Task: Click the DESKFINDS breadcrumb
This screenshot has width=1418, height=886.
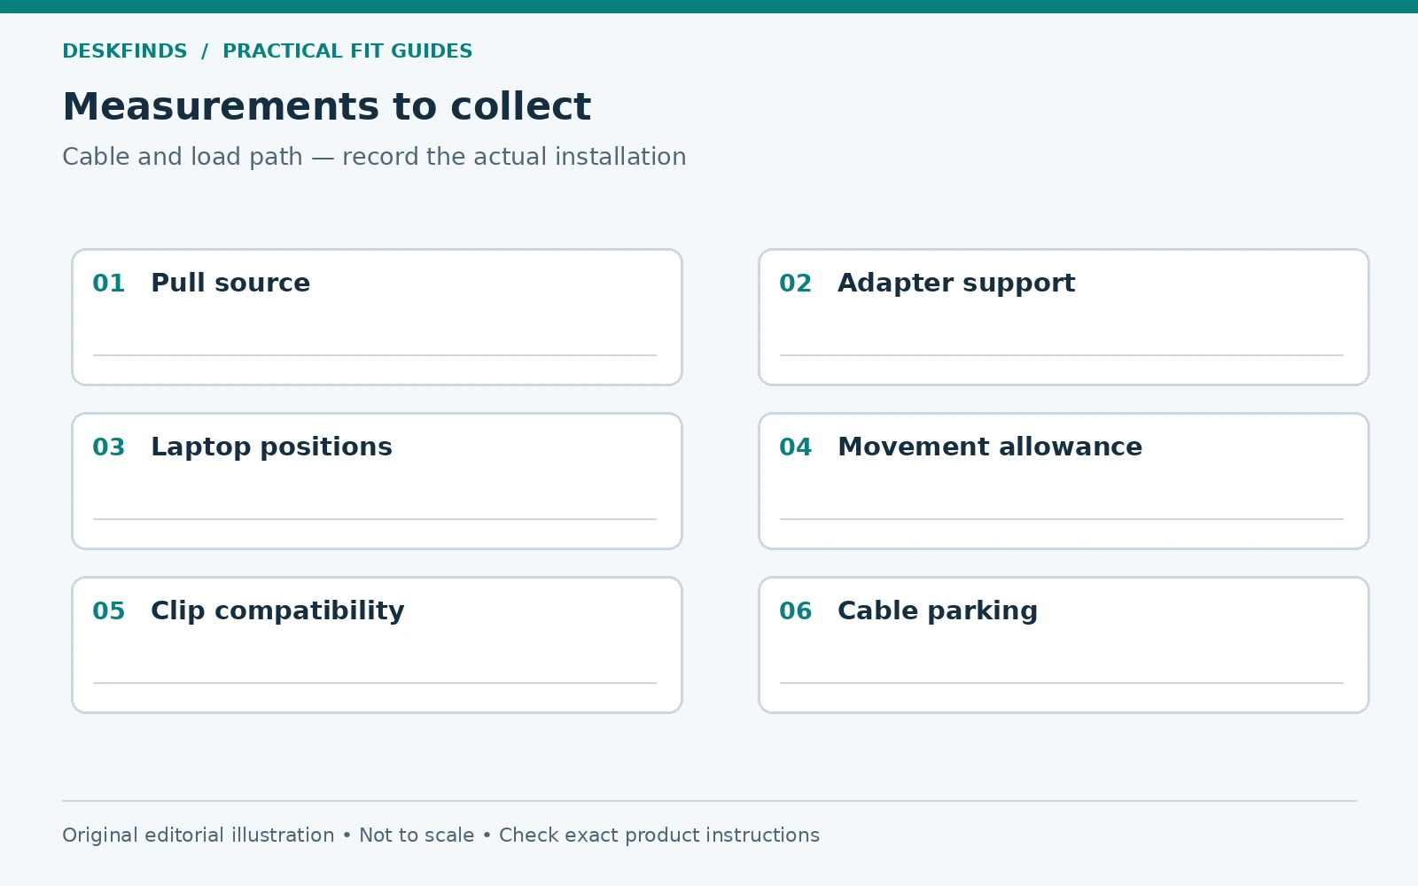Action: click(125, 51)
